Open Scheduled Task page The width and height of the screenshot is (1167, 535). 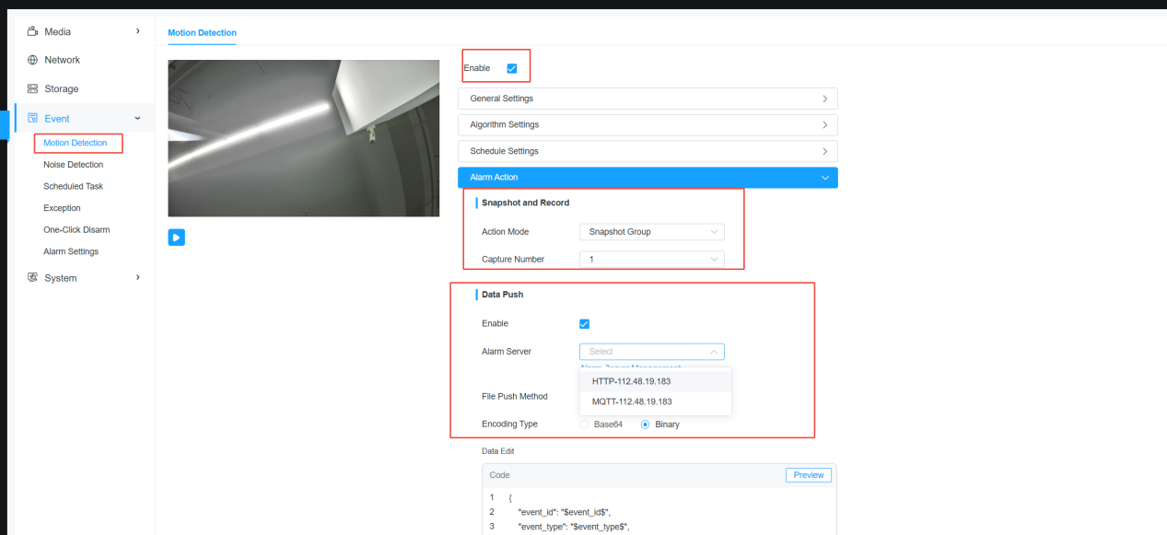click(x=74, y=186)
